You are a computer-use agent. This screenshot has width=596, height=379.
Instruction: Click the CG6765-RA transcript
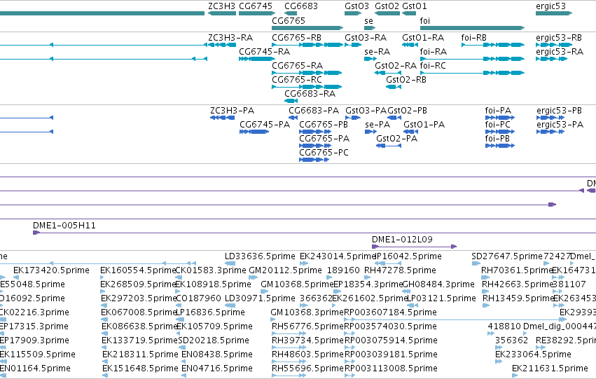307,73
